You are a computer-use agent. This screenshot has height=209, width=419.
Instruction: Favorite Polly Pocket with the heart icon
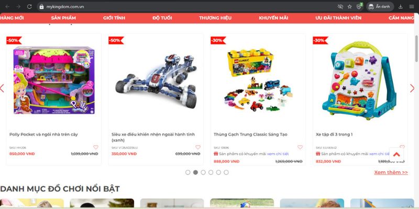tap(96, 147)
